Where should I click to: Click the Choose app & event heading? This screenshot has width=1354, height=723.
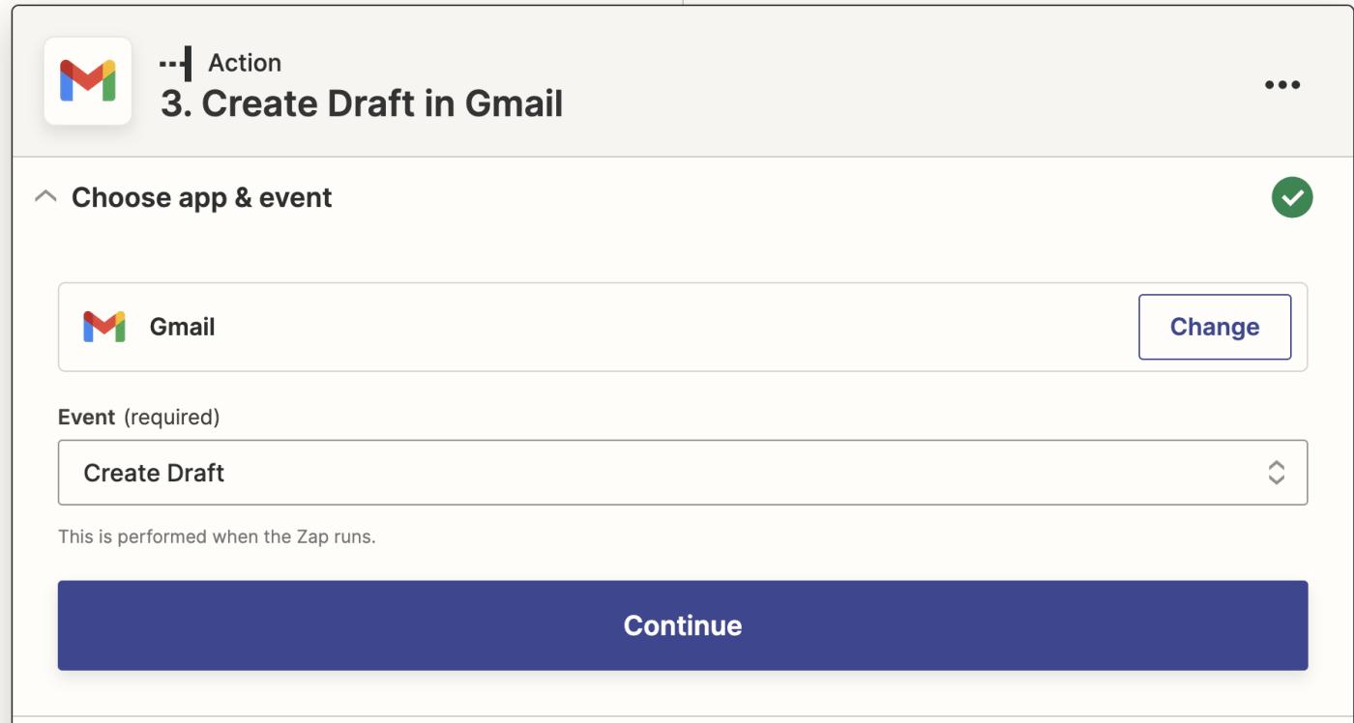point(201,197)
